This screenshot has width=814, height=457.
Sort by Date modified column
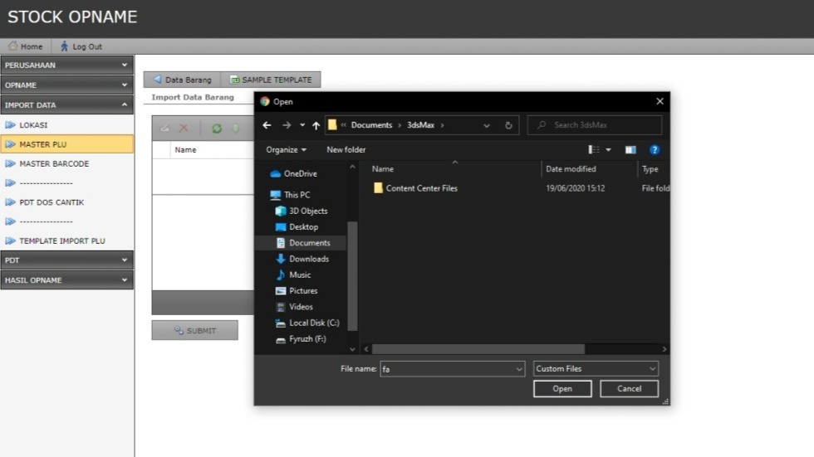coord(571,169)
